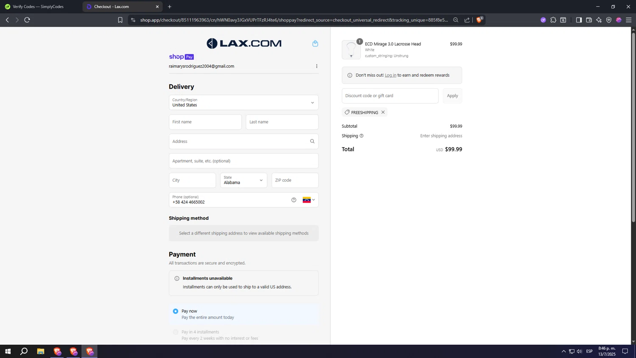Focus the First name field
The width and height of the screenshot is (636, 358).
point(205,122)
